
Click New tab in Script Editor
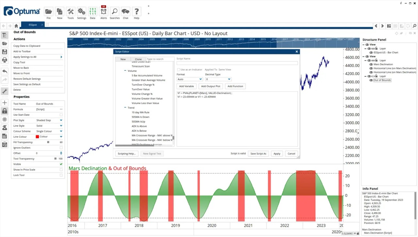click(x=123, y=59)
